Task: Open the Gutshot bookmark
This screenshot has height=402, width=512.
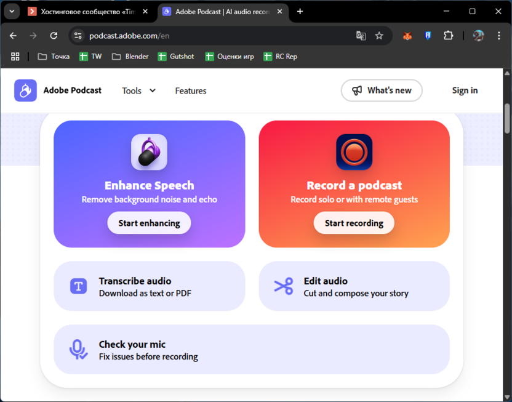Action: (x=175, y=57)
